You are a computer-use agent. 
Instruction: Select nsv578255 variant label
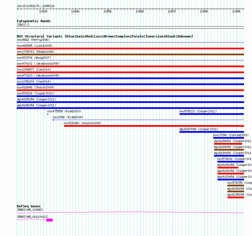pyautogui.click(x=240, y=183)
